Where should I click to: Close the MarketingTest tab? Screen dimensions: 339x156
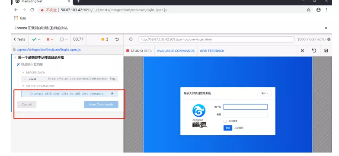click(x=69, y=1)
